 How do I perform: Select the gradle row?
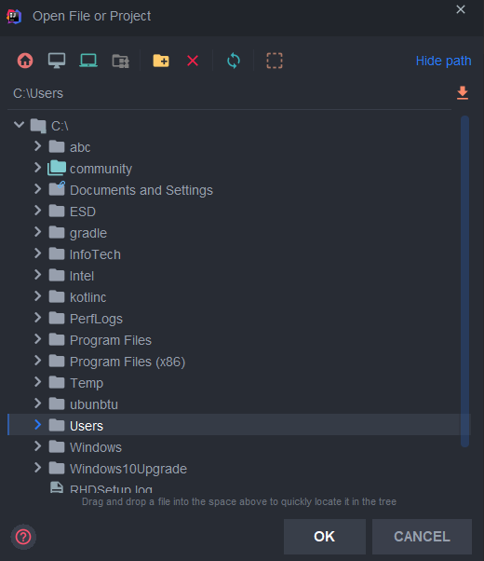point(239,233)
